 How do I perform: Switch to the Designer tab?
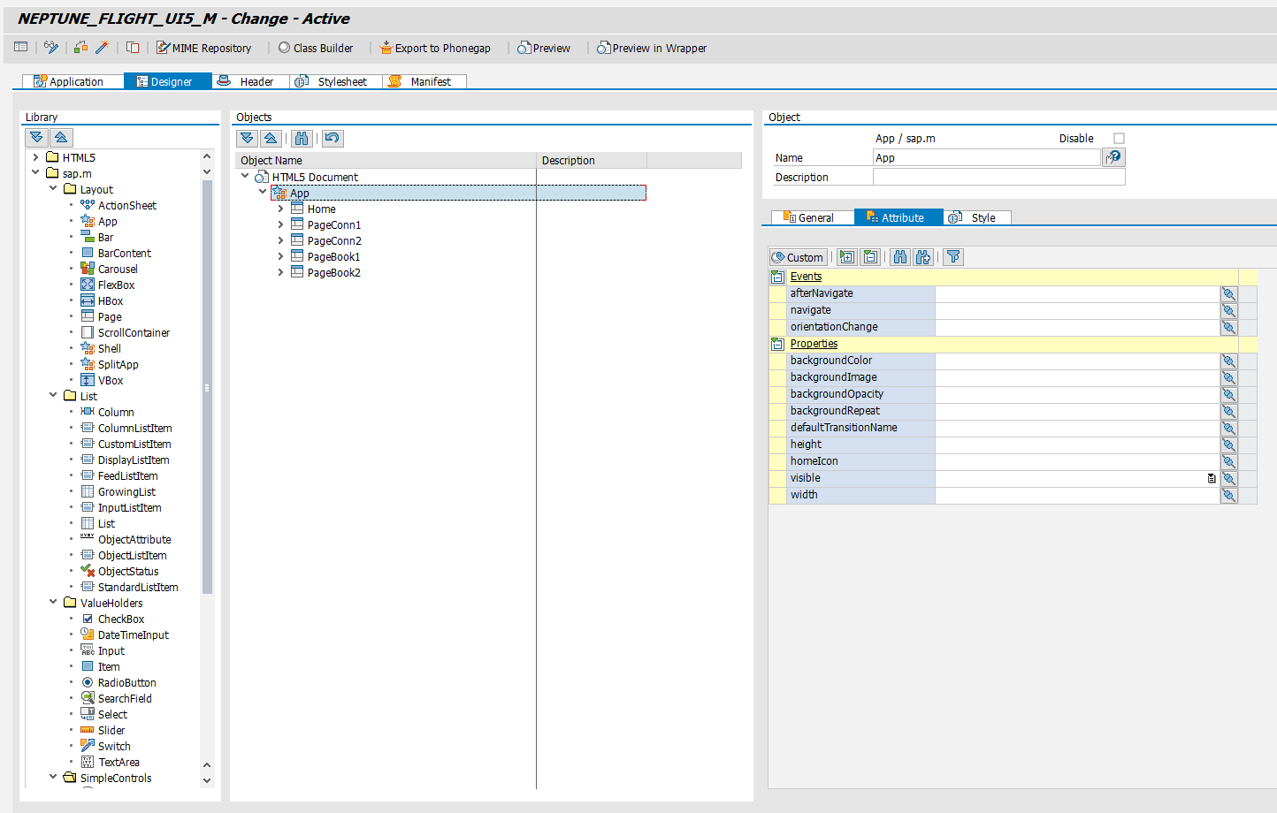(x=168, y=81)
